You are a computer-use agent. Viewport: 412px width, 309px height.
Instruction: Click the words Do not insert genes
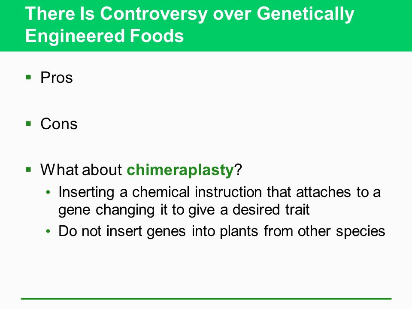click(122, 232)
